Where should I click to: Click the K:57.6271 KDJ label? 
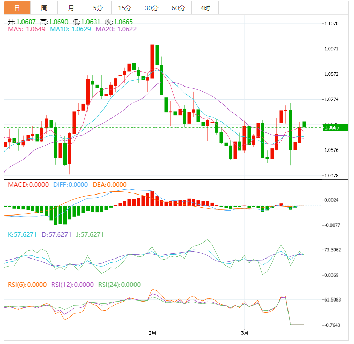click(24, 234)
